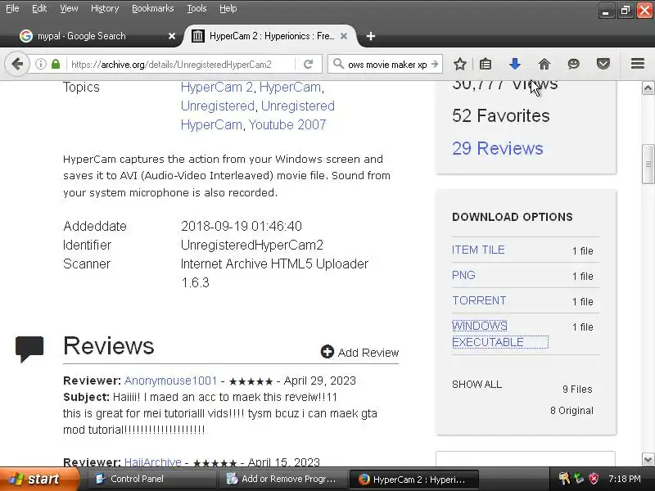Open site information icon in address bar

(40, 65)
